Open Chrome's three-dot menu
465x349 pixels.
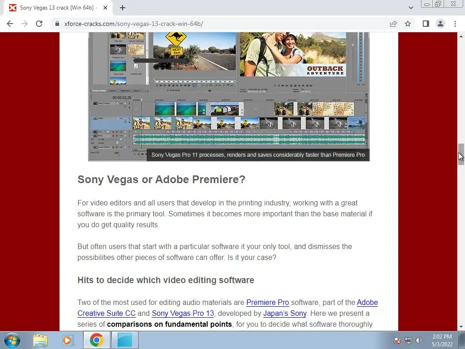point(455,24)
